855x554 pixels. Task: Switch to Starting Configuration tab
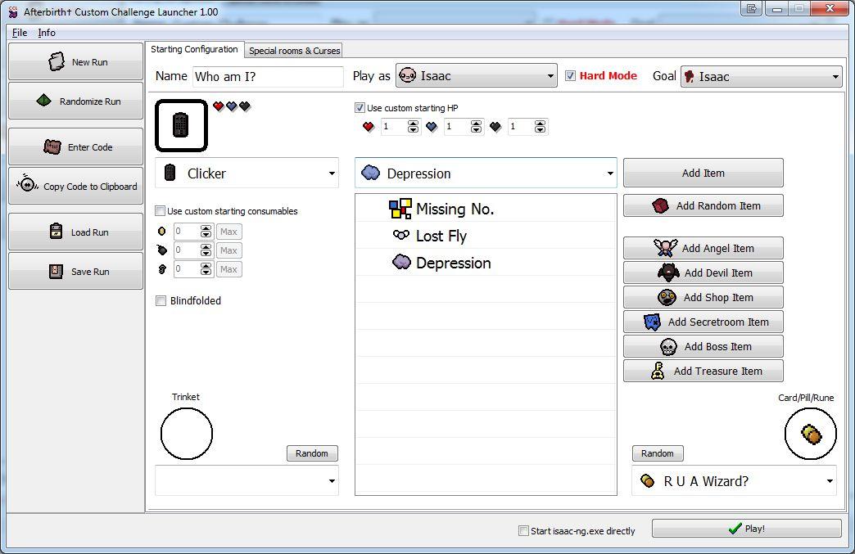[194, 49]
